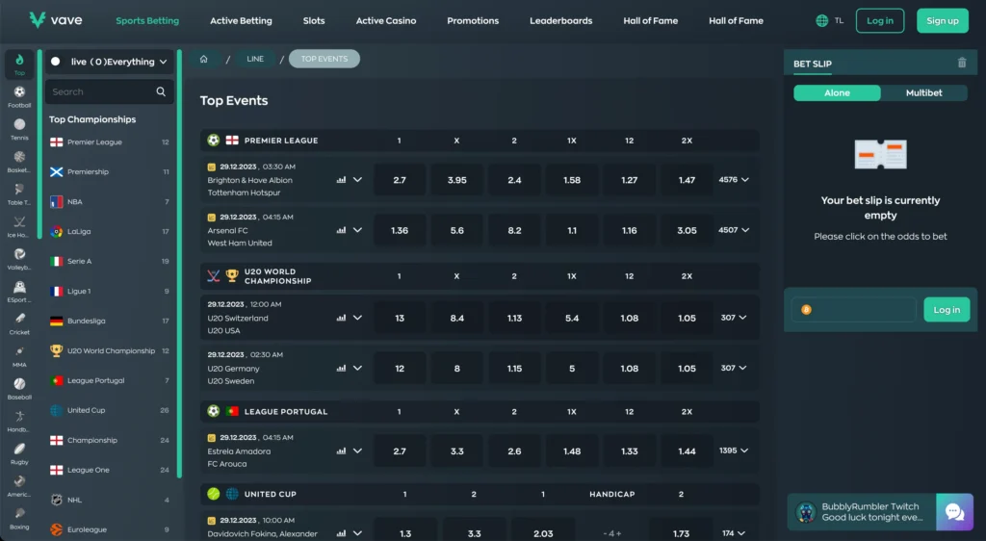Open LaLiga in Top Championships
Viewport: 986px width, 541px height.
[110, 231]
